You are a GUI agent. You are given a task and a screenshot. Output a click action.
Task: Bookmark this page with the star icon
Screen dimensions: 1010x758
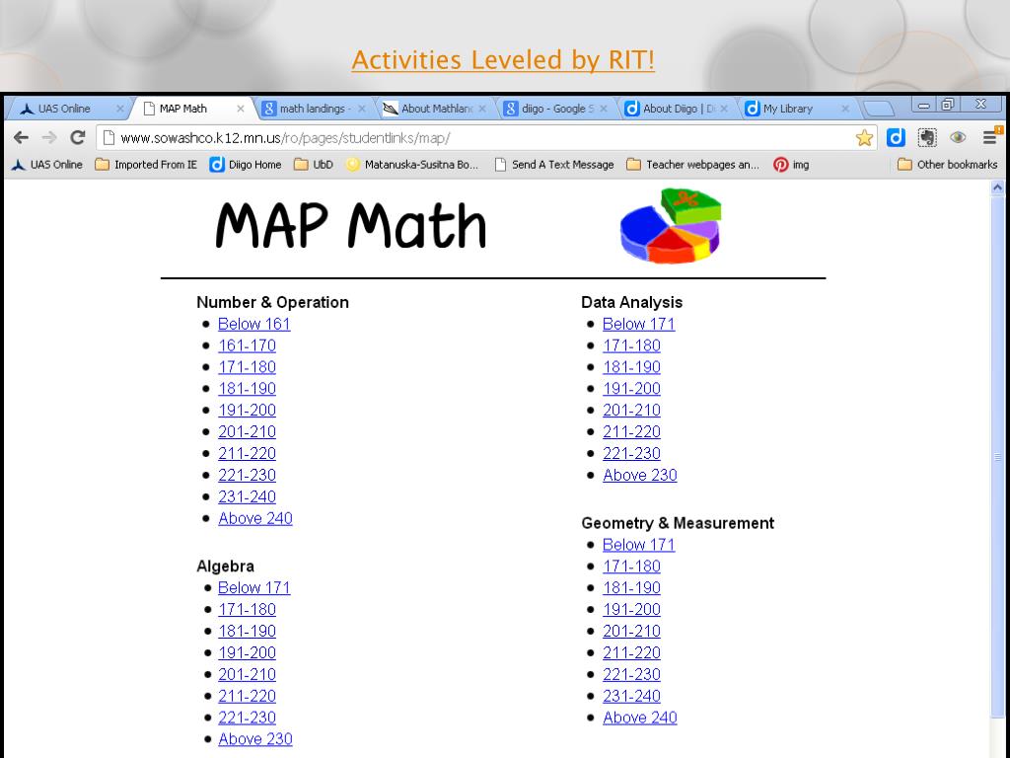coord(864,137)
